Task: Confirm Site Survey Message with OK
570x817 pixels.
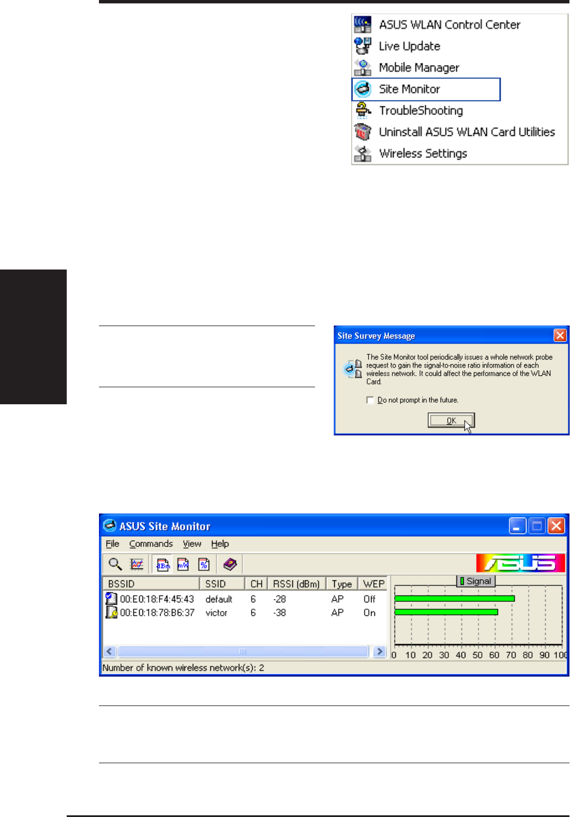Action: click(451, 420)
